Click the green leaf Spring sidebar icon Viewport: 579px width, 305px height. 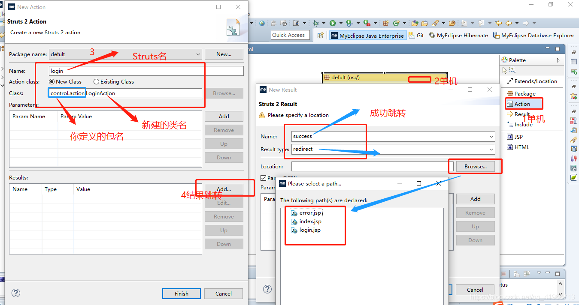[574, 177]
